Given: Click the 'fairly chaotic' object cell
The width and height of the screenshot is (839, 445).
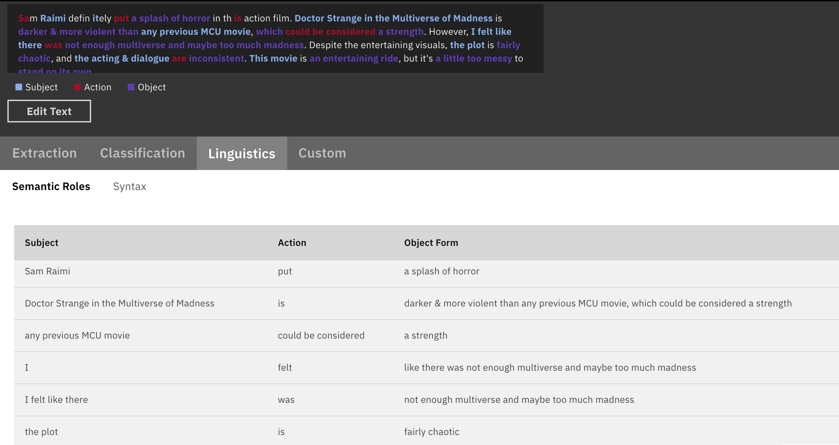Looking at the screenshot, I should [x=431, y=432].
